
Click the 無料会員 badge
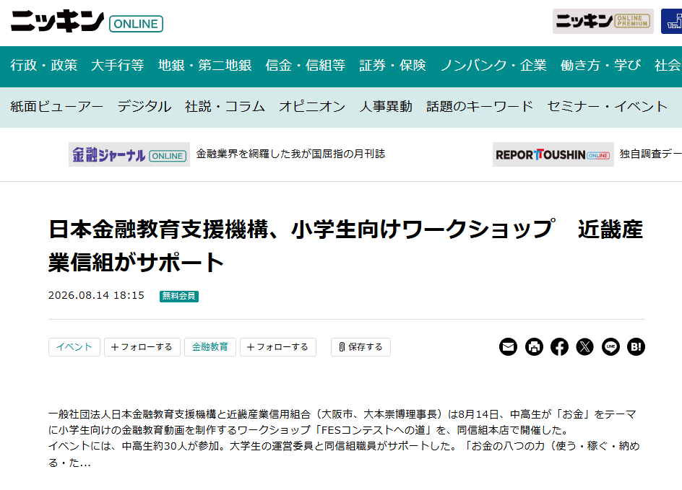point(179,297)
